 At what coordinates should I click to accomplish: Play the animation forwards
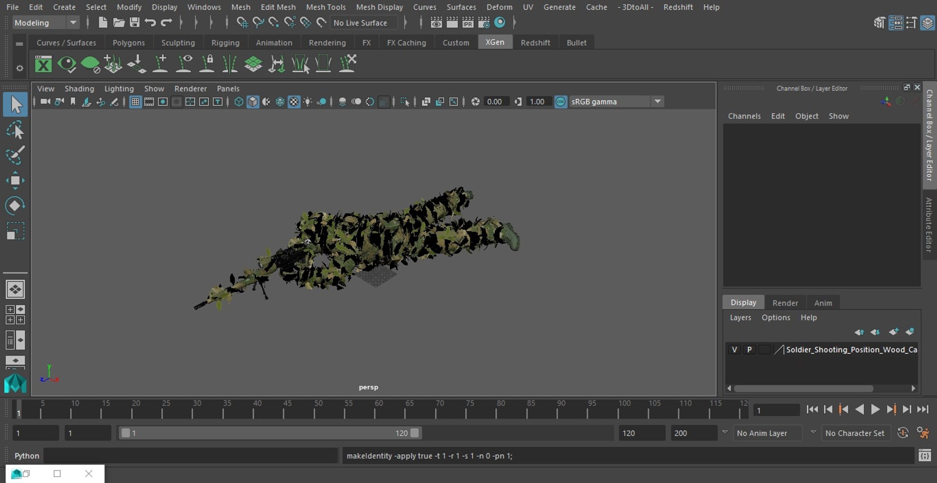(875, 409)
